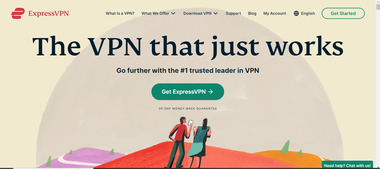The width and height of the screenshot is (380, 169).
Task: Click the globe language icon
Action: 296,13
